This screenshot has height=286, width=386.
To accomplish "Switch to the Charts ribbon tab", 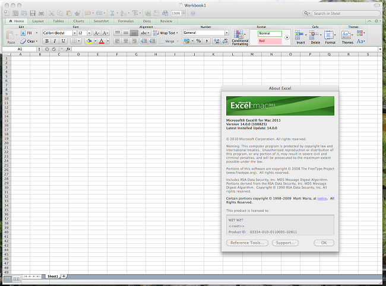I will 79,21.
